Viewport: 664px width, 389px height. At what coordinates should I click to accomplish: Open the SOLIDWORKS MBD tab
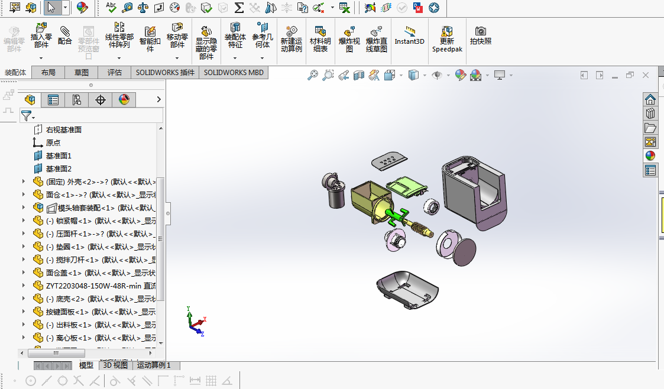tap(234, 72)
